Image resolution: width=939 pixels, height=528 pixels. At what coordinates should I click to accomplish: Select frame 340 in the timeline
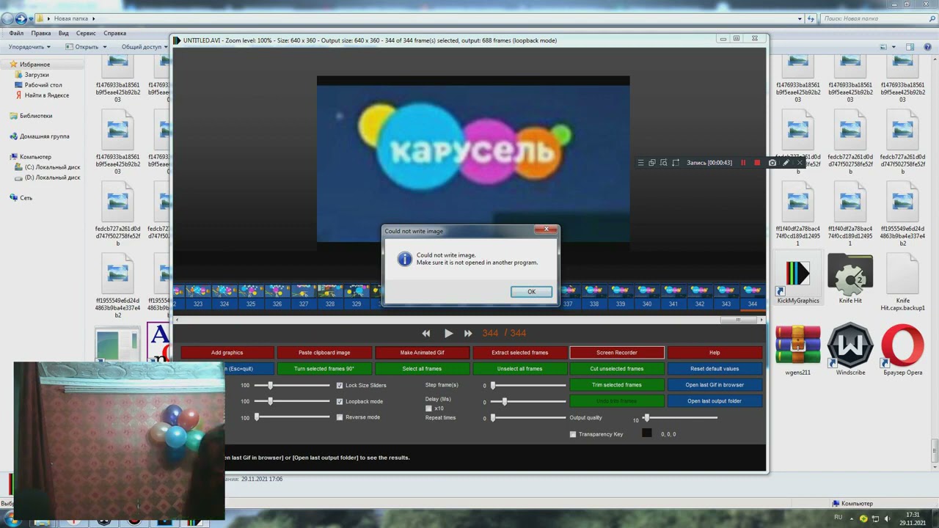646,296
